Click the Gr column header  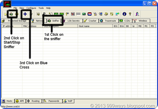click(x=134, y=26)
